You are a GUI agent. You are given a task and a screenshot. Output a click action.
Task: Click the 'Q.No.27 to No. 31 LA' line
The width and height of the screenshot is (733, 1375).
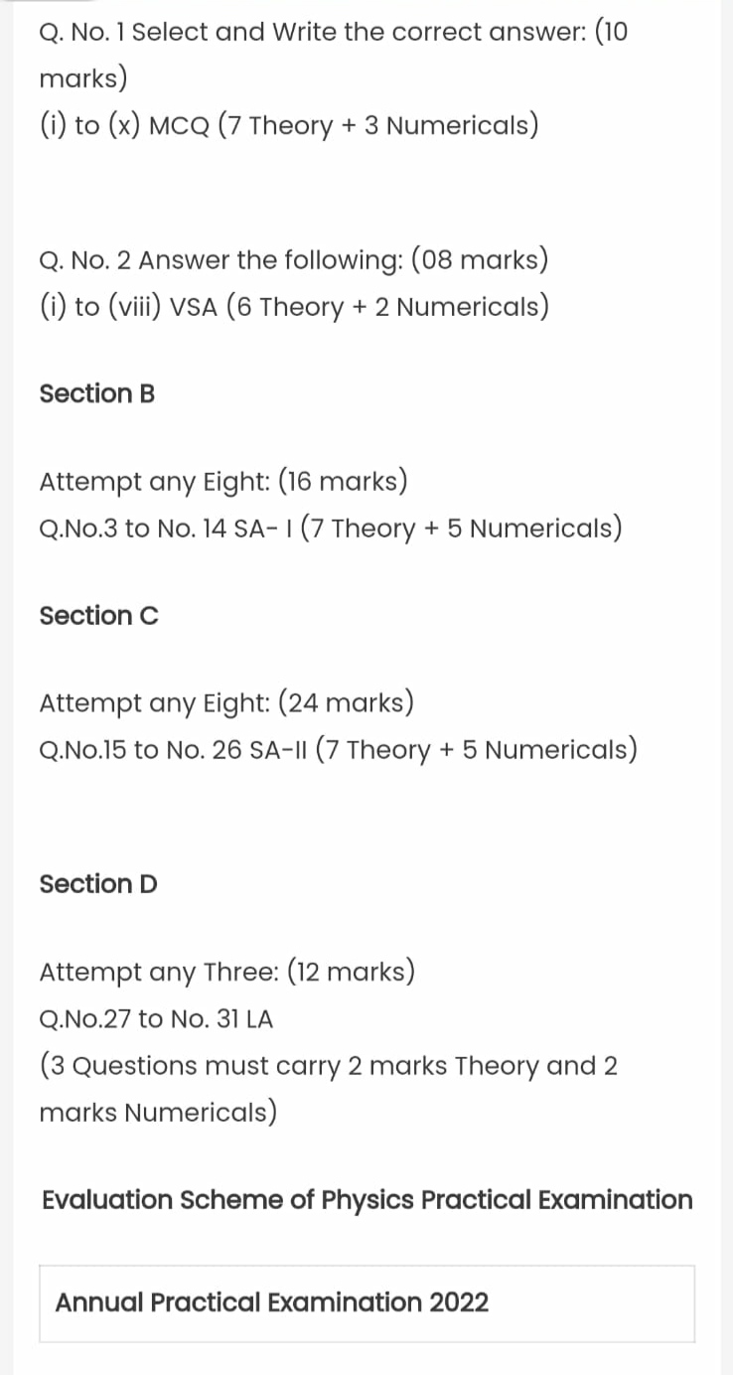[x=156, y=1018]
